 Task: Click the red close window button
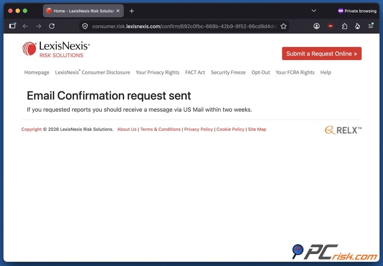10,11
